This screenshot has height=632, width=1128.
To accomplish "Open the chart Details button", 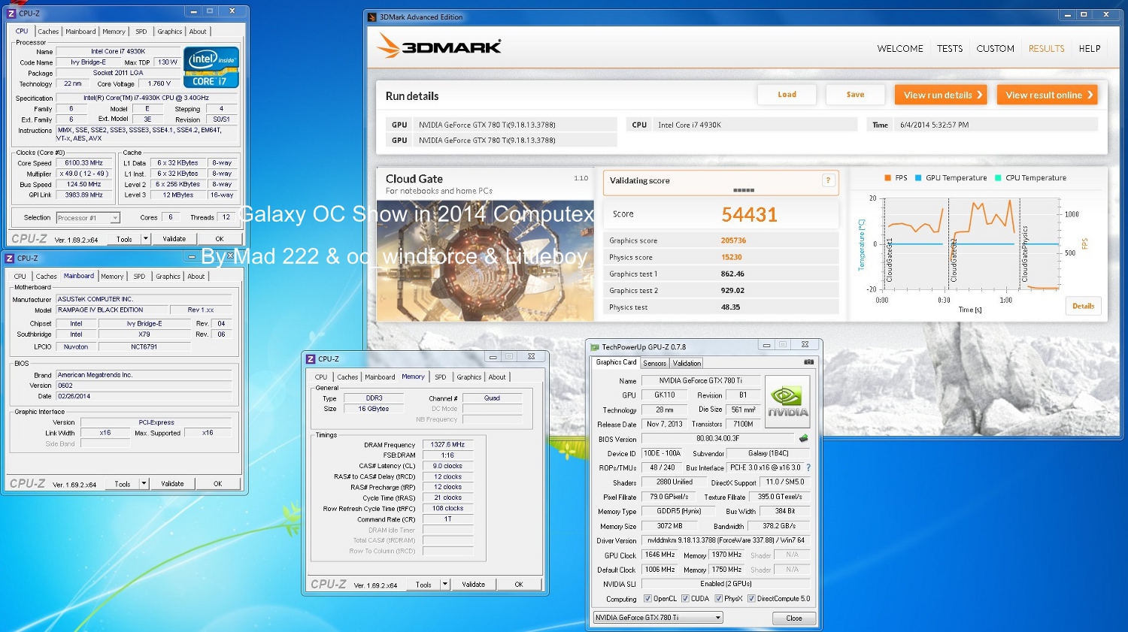I will 1084,306.
